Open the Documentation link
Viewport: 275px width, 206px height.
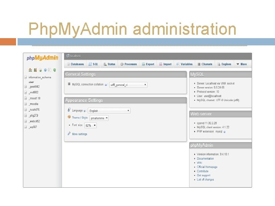pyautogui.click(x=205, y=159)
